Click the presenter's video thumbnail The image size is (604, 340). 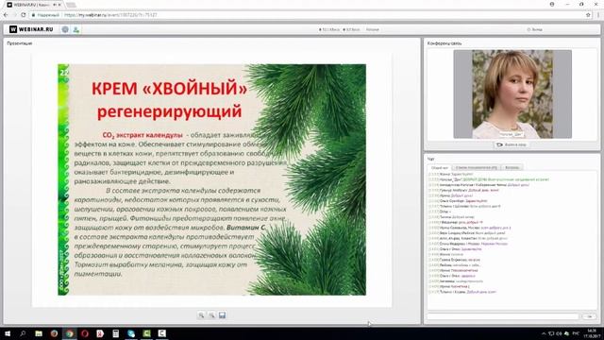point(512,94)
